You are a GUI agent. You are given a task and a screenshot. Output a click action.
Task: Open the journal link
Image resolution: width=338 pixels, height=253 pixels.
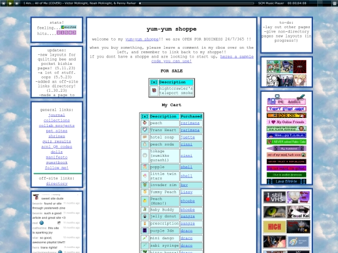[x=57, y=115]
